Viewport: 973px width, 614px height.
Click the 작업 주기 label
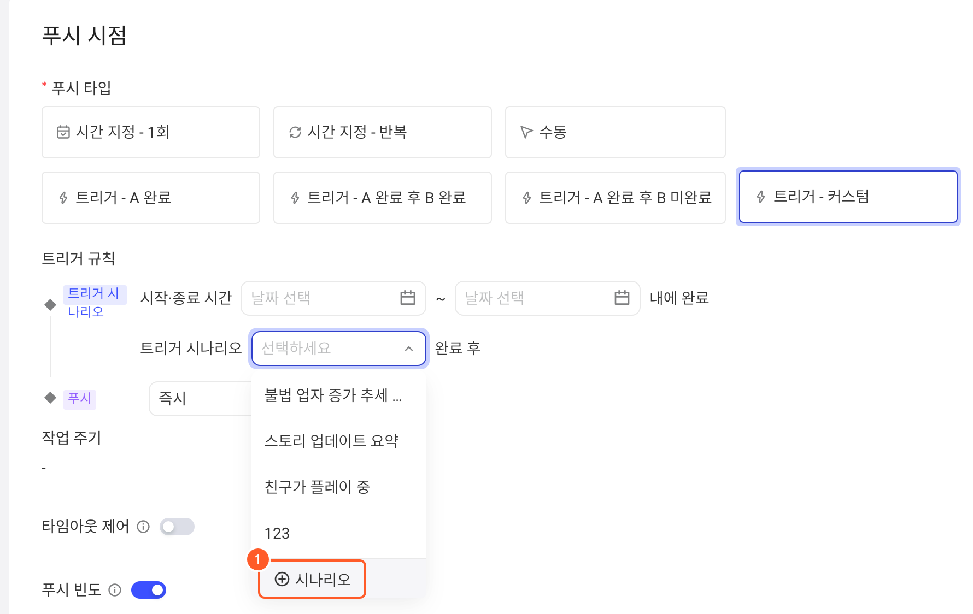coord(72,438)
